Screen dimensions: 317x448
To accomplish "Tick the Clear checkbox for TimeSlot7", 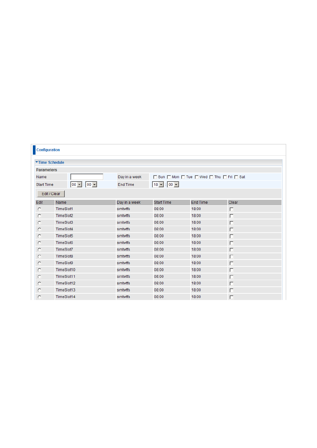I will tap(231, 250).
